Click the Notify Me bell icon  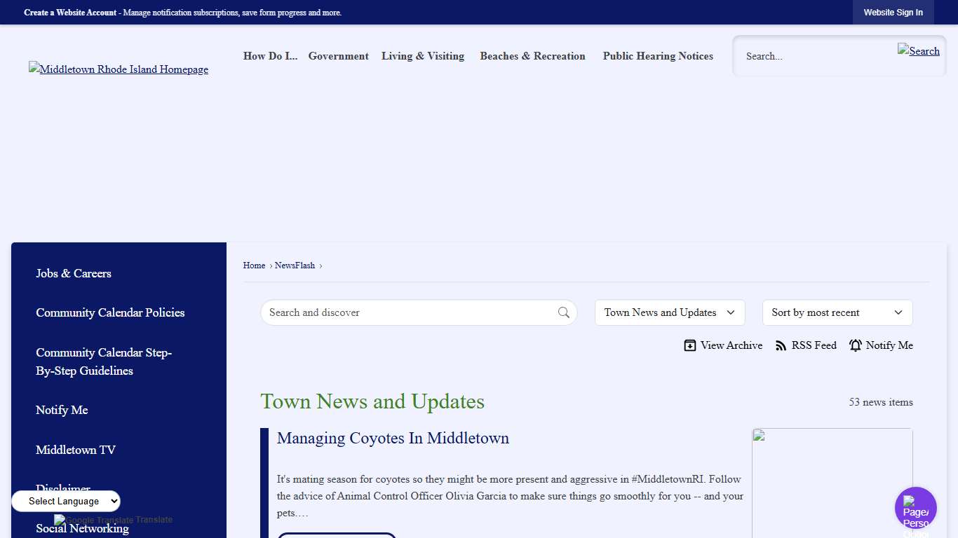(856, 345)
